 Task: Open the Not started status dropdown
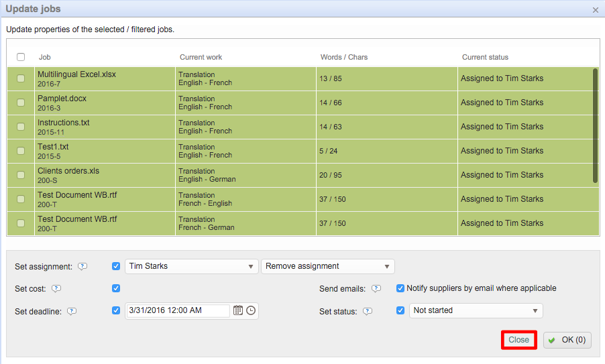(x=476, y=310)
